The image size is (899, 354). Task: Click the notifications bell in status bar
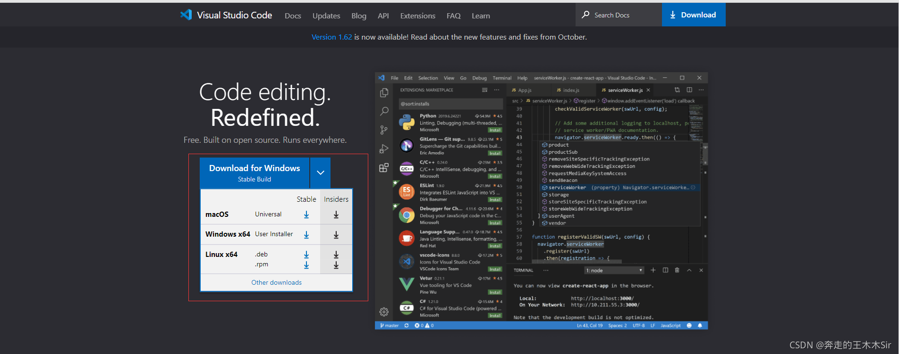pos(700,325)
